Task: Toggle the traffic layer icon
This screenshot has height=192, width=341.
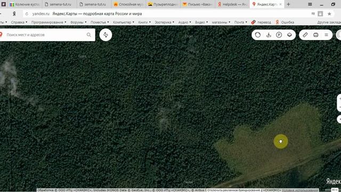Action: (258, 35)
